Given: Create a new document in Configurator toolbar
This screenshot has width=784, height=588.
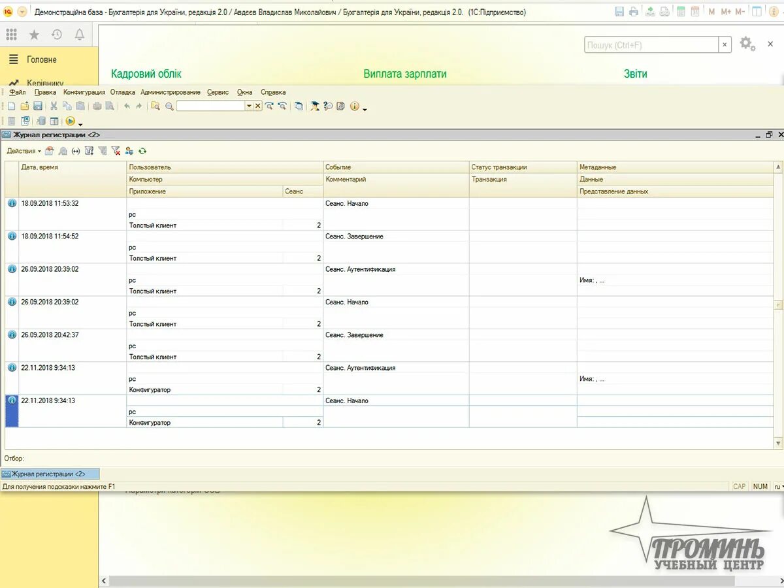Looking at the screenshot, I should pyautogui.click(x=11, y=106).
